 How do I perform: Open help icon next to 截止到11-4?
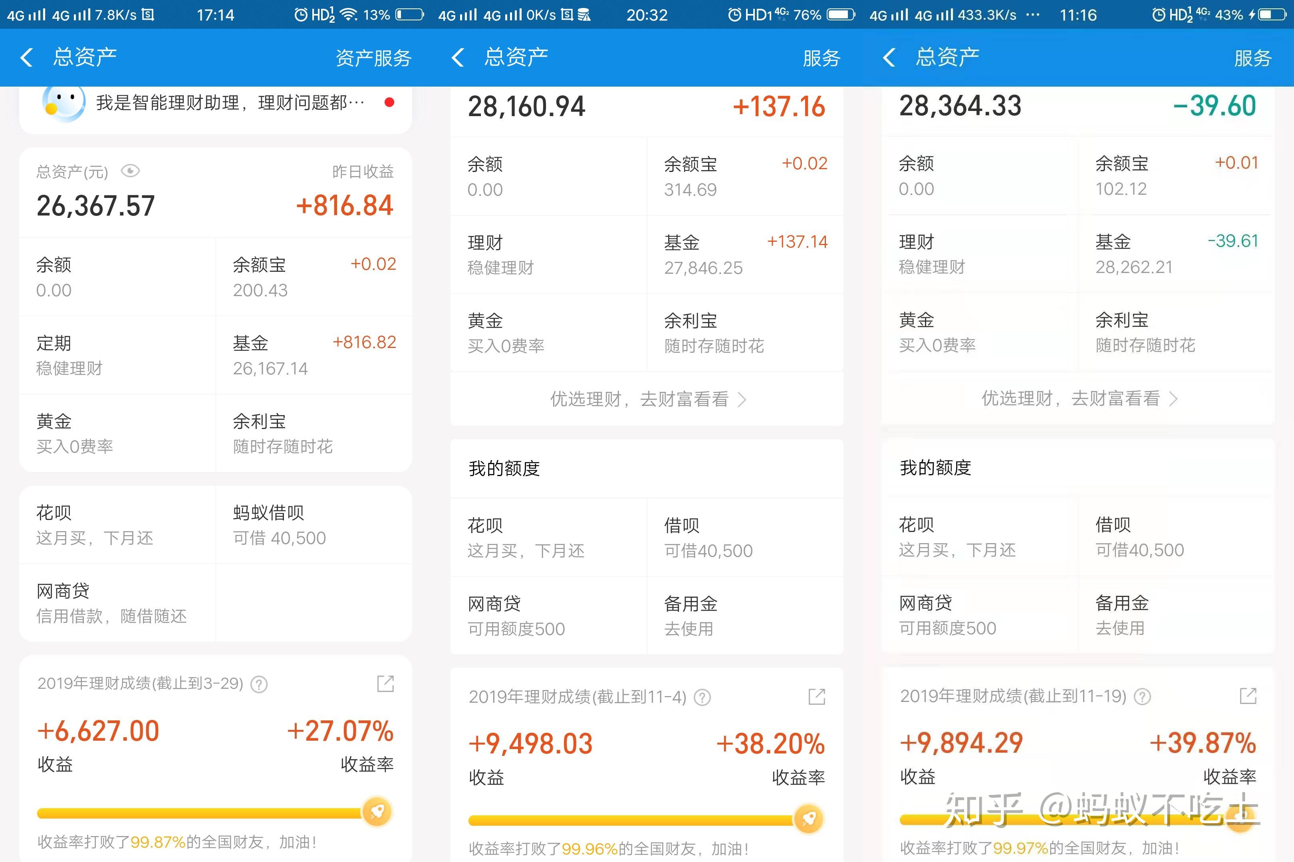702,698
